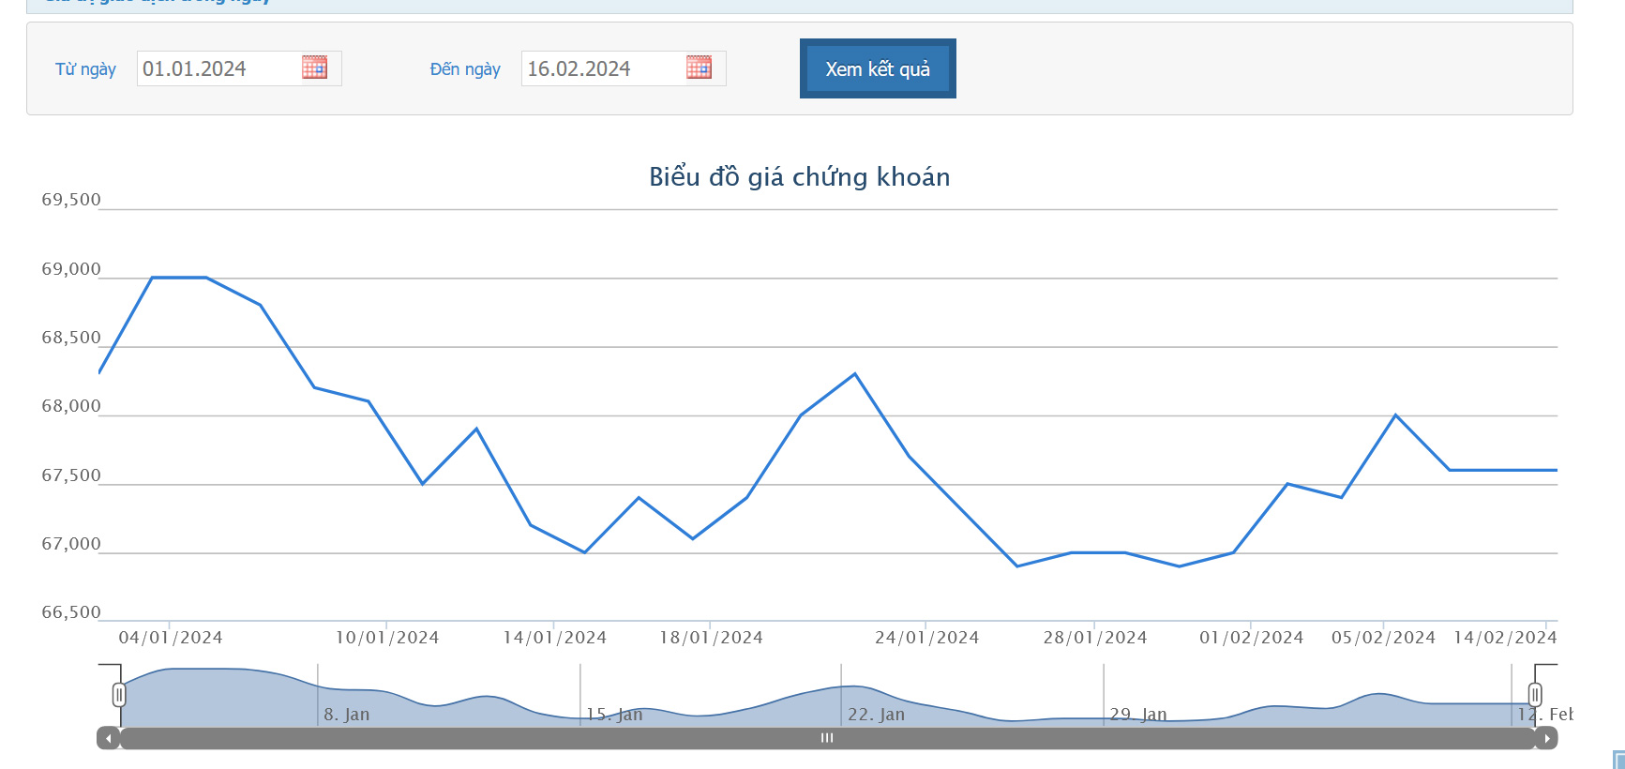The width and height of the screenshot is (1625, 769).
Task: Click the 29. Jan marker in navigator
Action: [x=1138, y=715]
